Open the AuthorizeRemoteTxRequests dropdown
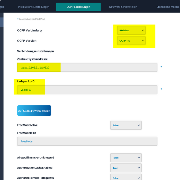180x180 pixels. click(x=126, y=177)
